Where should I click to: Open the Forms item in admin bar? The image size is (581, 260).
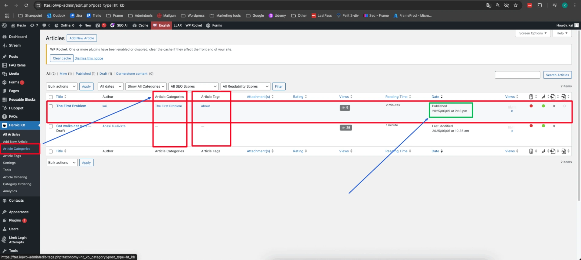(214, 25)
